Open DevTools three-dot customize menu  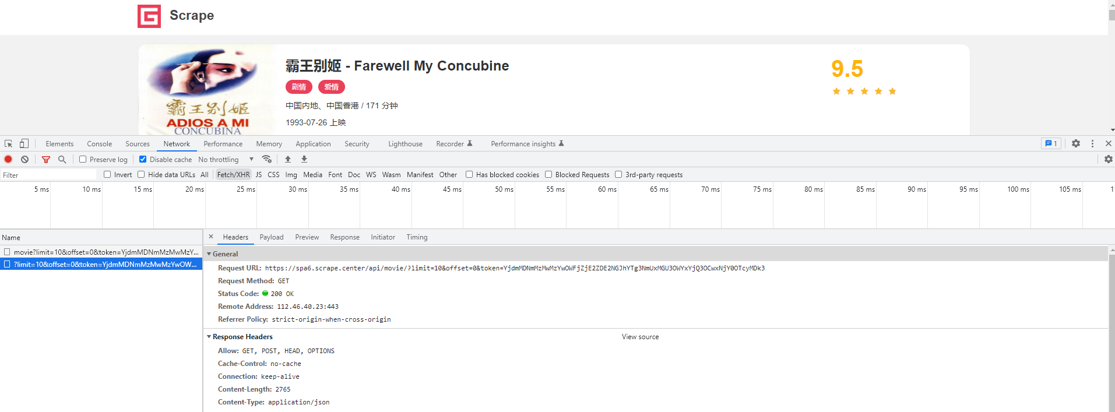[1092, 143]
